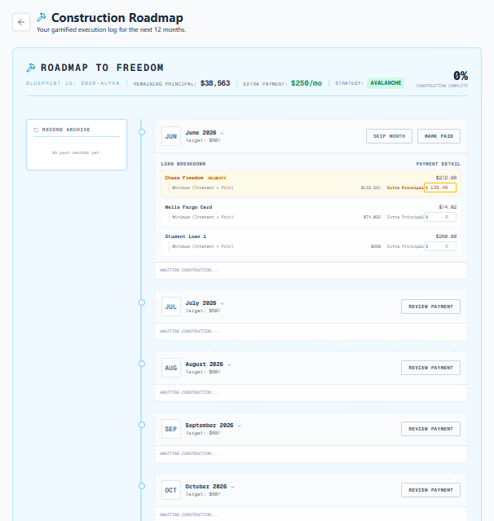This screenshot has height=521, width=494.
Task: Click the August 2026 month title
Action: click(204, 364)
